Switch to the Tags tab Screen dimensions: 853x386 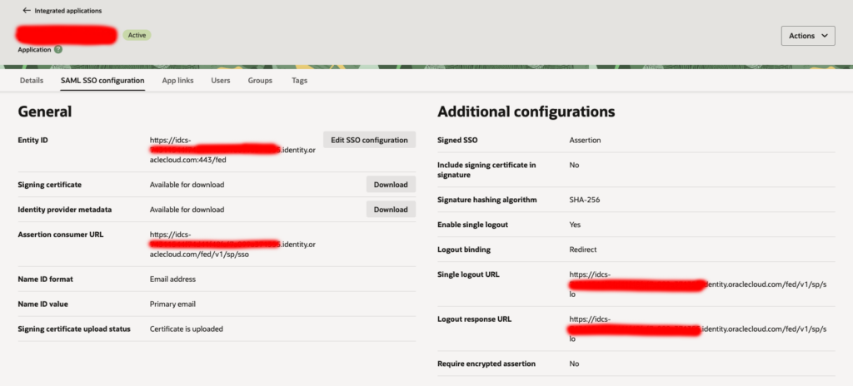pyautogui.click(x=299, y=81)
